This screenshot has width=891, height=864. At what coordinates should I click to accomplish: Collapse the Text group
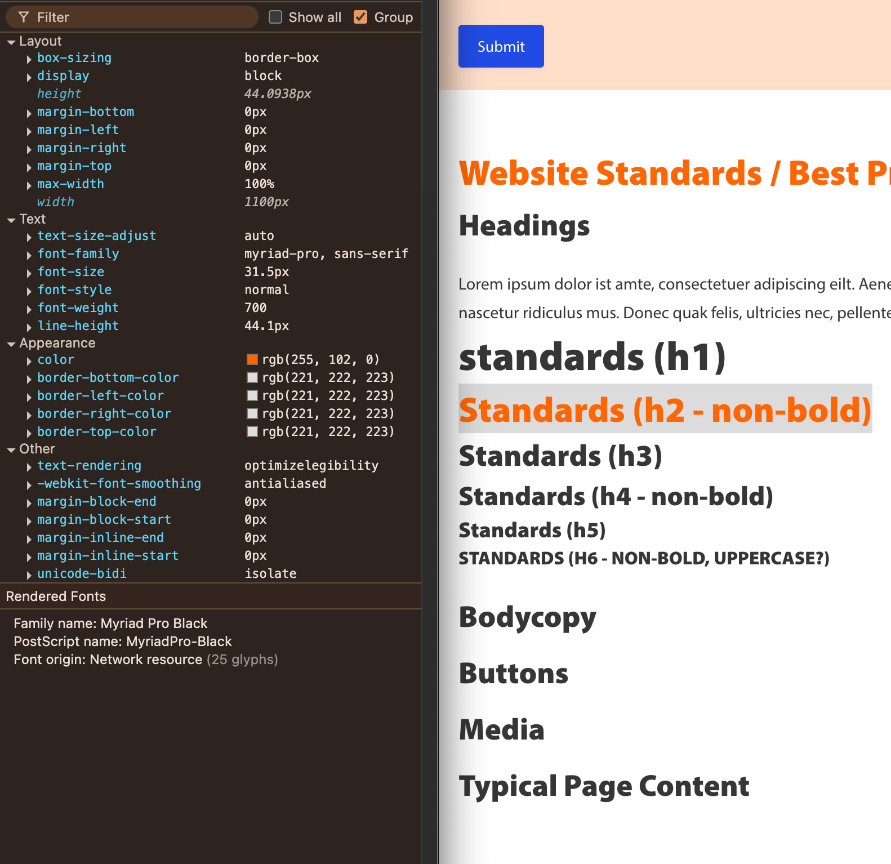pos(11,220)
